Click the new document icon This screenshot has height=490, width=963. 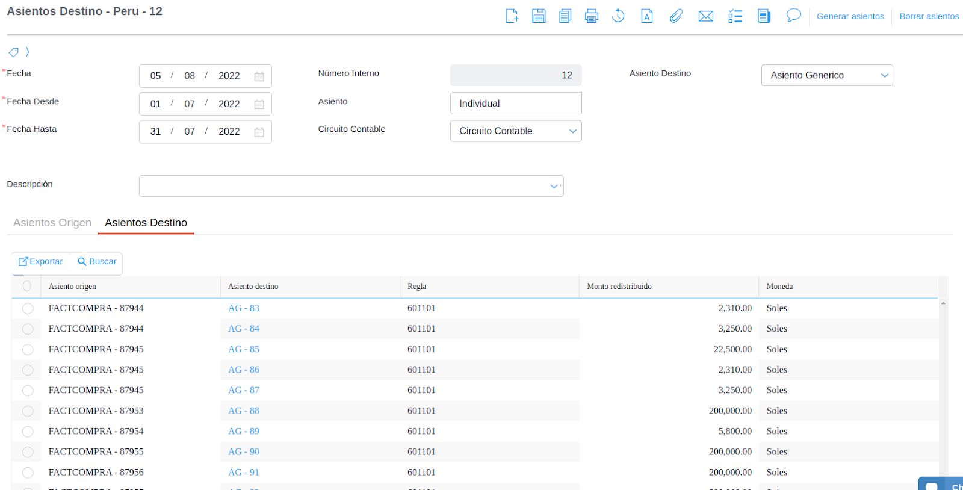pyautogui.click(x=512, y=16)
